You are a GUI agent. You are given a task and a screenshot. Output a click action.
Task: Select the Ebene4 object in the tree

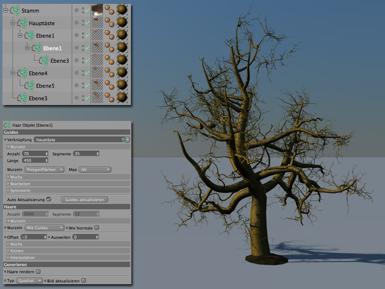point(38,73)
